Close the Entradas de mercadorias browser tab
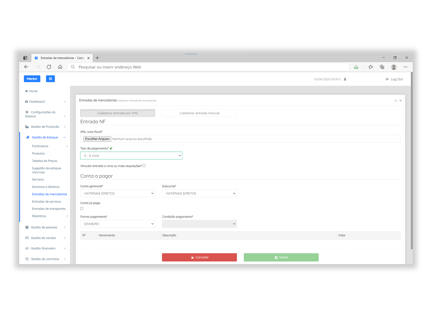 [88, 58]
